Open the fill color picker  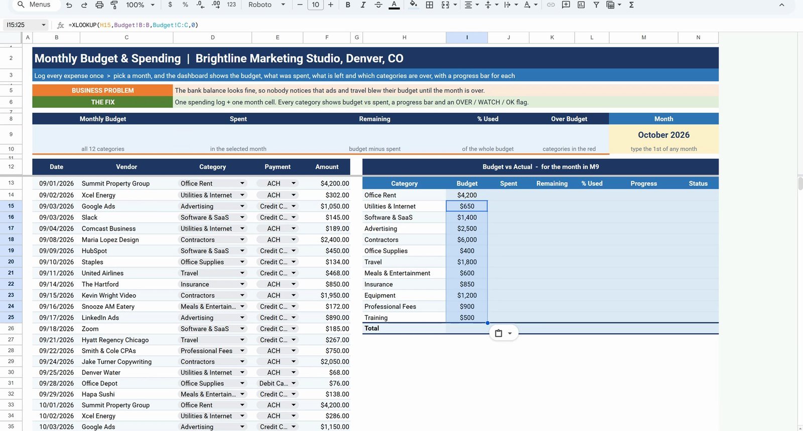(x=413, y=5)
